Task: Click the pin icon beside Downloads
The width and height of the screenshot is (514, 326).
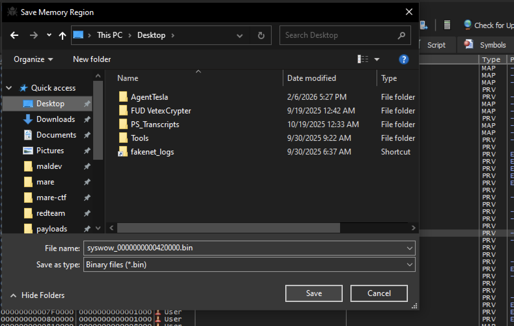Action: point(87,120)
